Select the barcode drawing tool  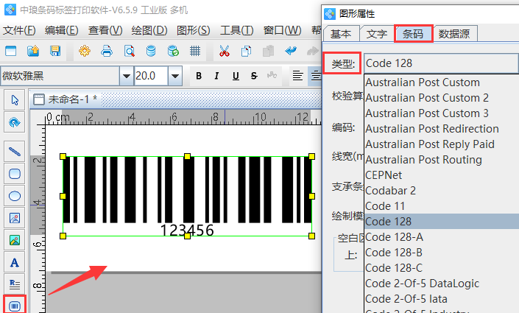click(15, 306)
